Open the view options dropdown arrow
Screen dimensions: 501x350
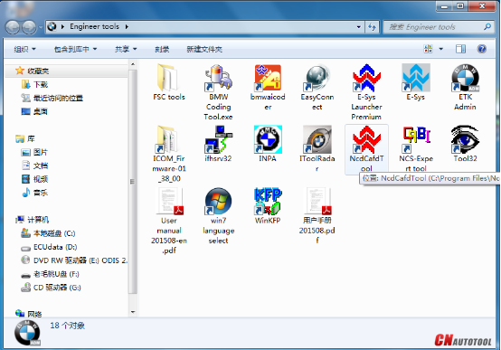click(x=441, y=49)
